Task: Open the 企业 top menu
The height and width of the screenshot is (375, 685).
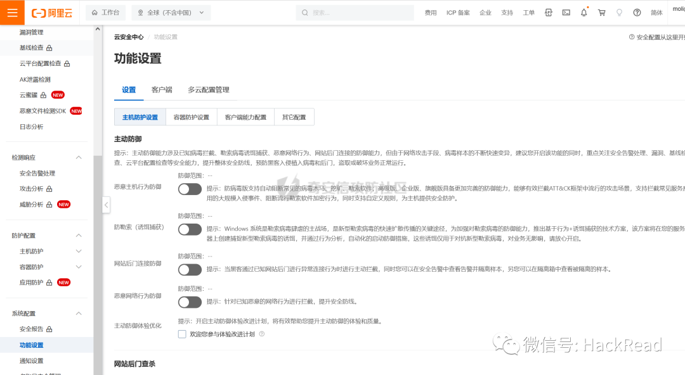Action: point(485,13)
